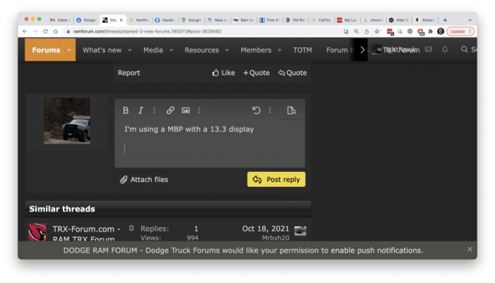This screenshot has height=283, width=495.
Task: Open Chrome zoom indicator in address bar
Action: [357, 31]
